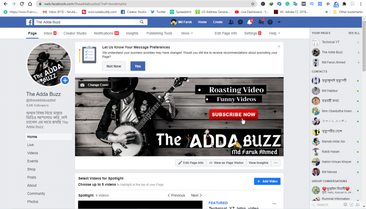Click the browser back arrow

click(5, 4)
